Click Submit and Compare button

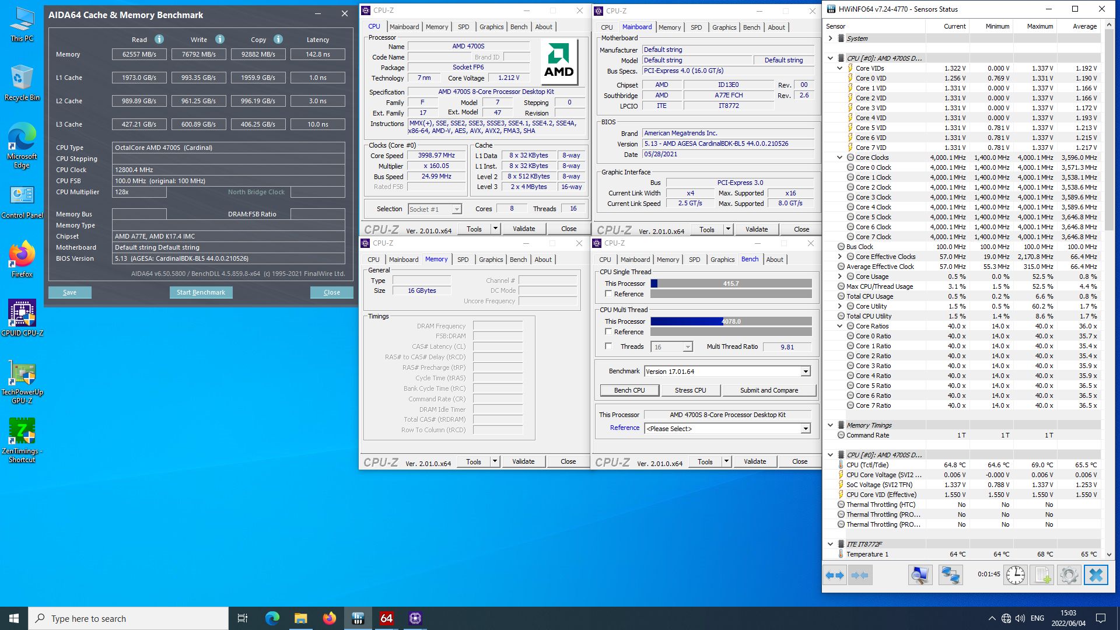769,390
